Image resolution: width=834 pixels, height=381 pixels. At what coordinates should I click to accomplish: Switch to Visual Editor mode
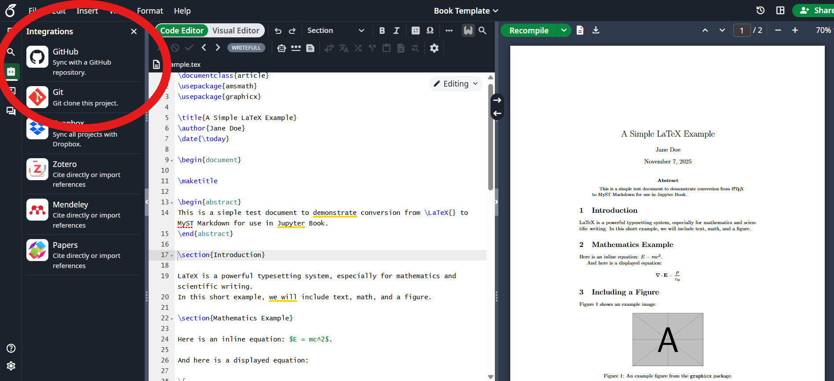click(x=236, y=30)
